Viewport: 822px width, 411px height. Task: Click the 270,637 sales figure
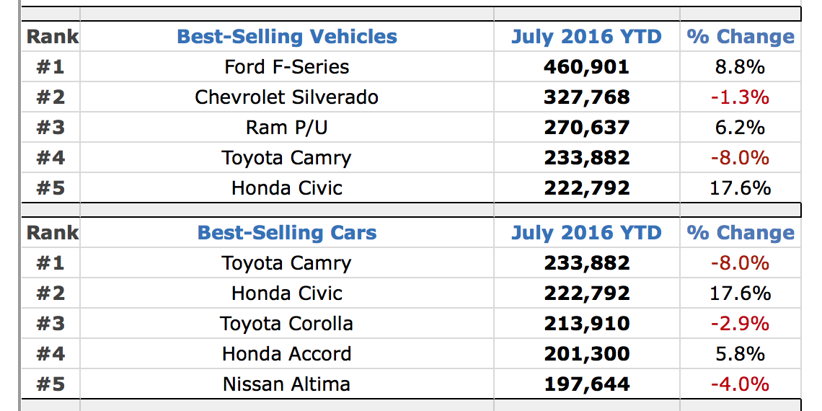(586, 128)
